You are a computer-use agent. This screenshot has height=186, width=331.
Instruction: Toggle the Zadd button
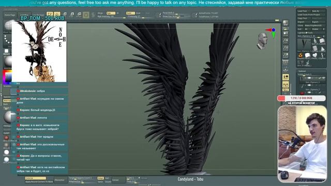pyautogui.click(x=130, y=13)
